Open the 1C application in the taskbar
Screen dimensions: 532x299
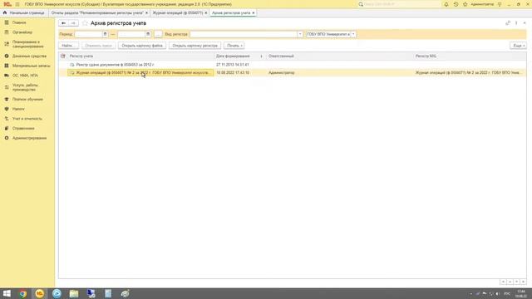tap(40, 293)
